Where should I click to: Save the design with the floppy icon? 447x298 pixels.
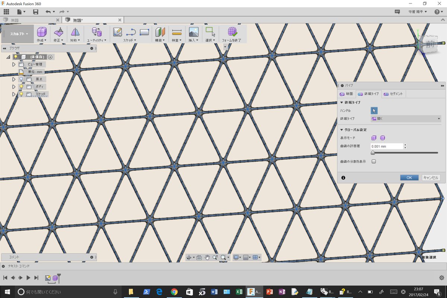36,12
